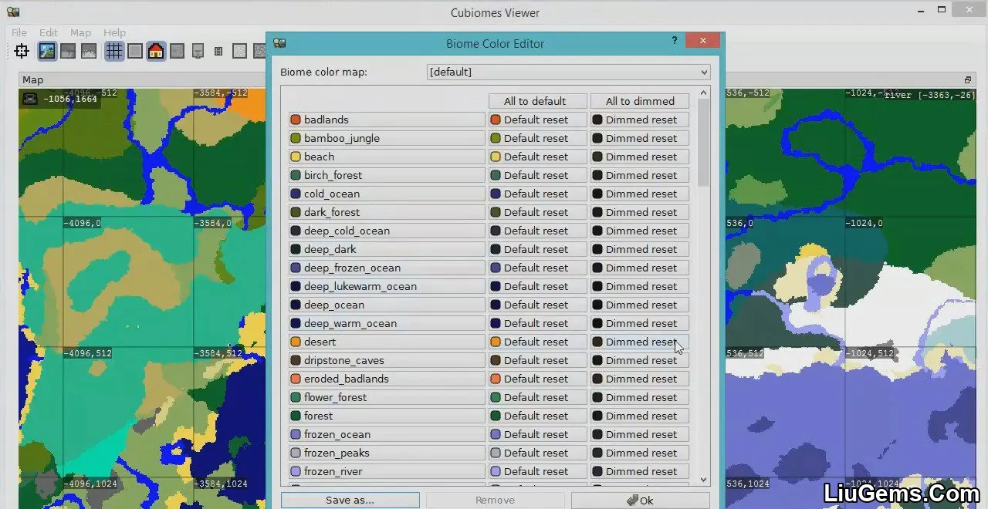Click Default reset for eroded_badlands
The width and height of the screenshot is (988, 509).
[538, 379]
